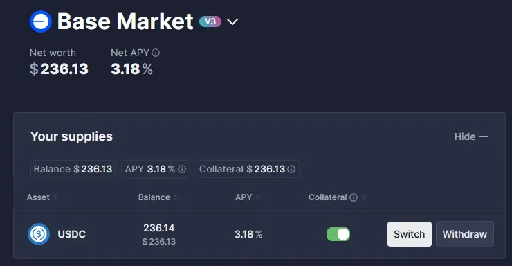This screenshot has height=266, width=512.
Task: Click the Your supplies section heading
Action: pyautogui.click(x=71, y=136)
